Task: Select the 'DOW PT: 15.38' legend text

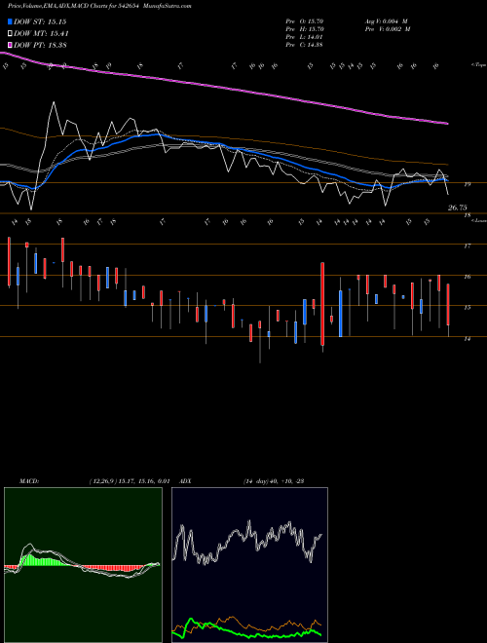Action: 40,45
